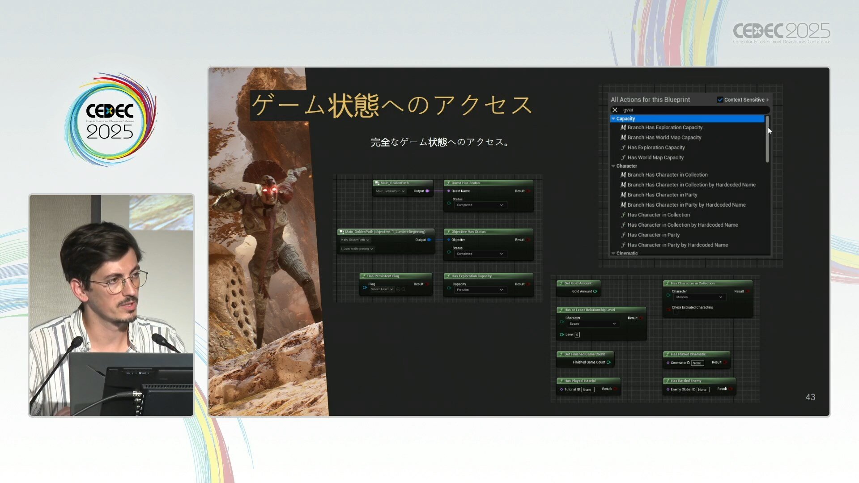This screenshot has width=859, height=483.
Task: Select the Quest Has Status node title
Action: pos(465,183)
